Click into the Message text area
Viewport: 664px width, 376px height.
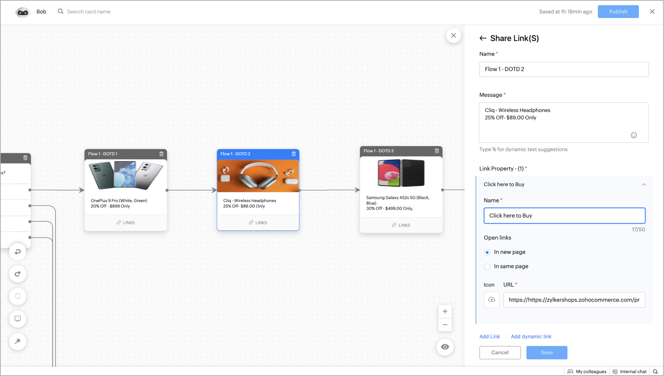563,122
